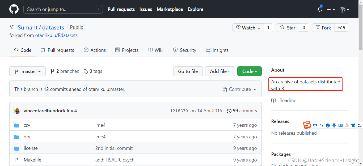Open the fork count 619

(342, 28)
